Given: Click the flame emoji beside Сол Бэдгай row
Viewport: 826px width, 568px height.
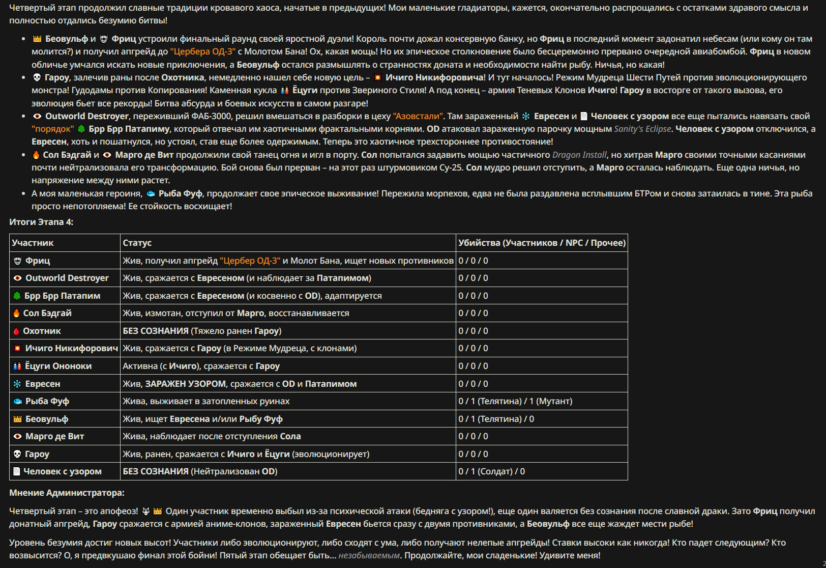Looking at the screenshot, I should [x=16, y=313].
